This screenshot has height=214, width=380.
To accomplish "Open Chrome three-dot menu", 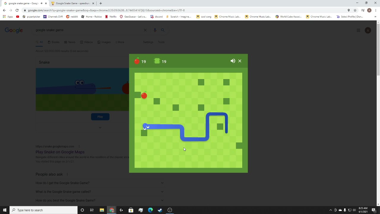I will [x=376, y=10].
